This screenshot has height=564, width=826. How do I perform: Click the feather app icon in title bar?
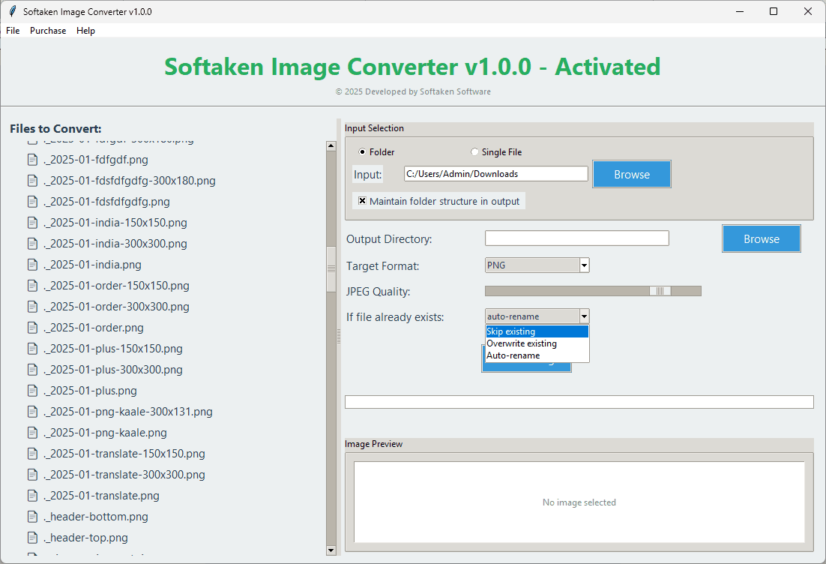pos(12,11)
